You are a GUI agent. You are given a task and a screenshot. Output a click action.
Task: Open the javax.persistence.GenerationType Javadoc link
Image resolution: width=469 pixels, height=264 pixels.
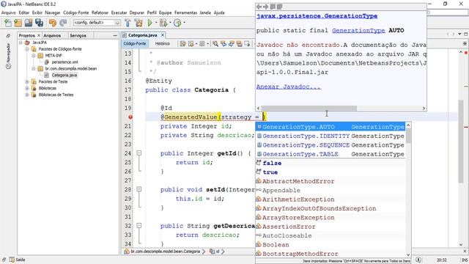click(317, 16)
